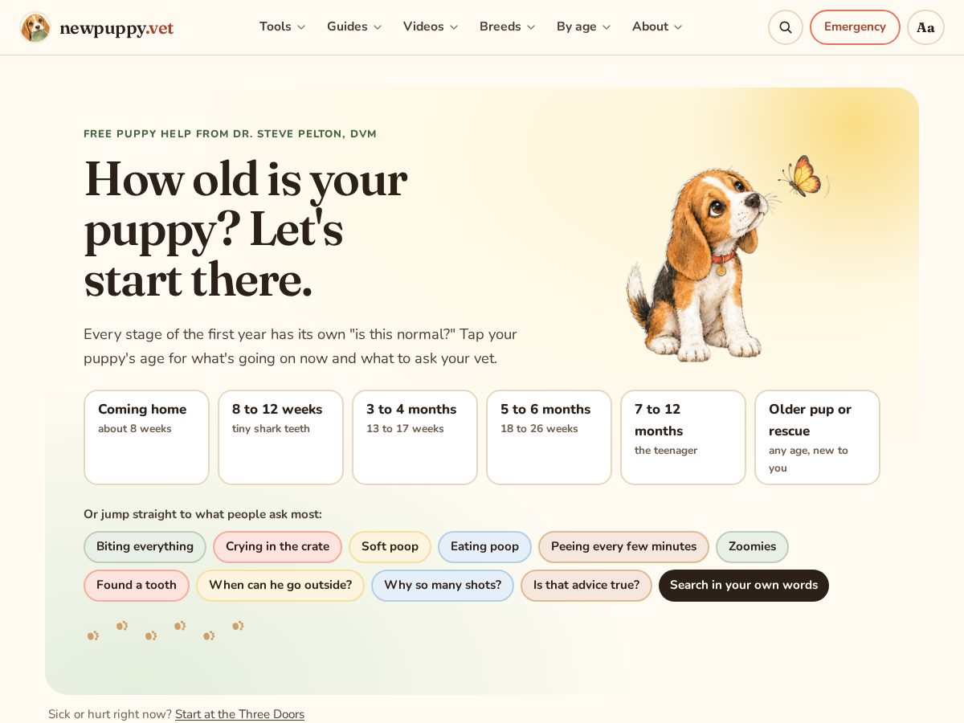The image size is (964, 723).
Task: Select the 3 to 4 months card
Action: click(x=415, y=437)
